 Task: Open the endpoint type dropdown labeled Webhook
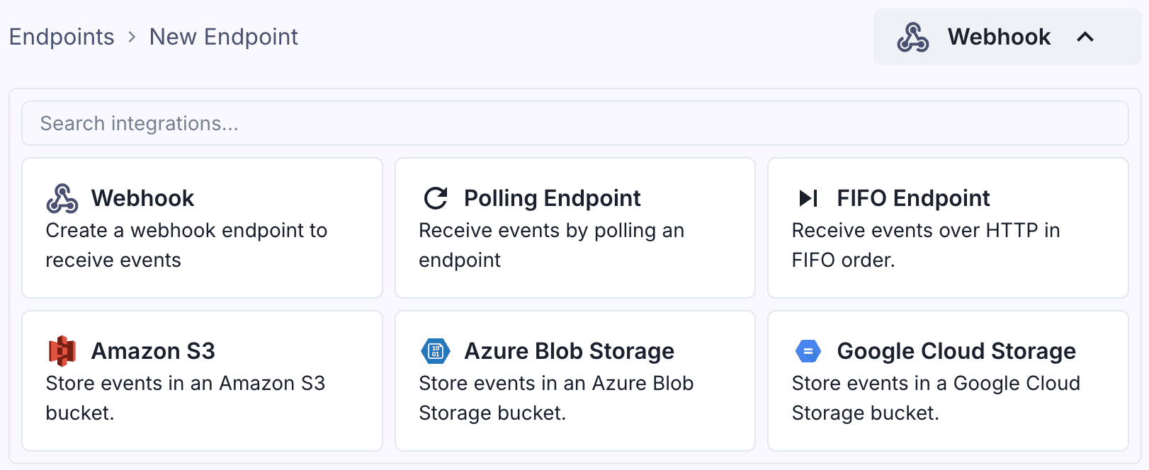click(999, 37)
